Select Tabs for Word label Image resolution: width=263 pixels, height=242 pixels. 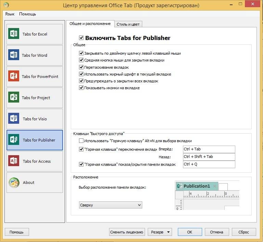(35, 55)
